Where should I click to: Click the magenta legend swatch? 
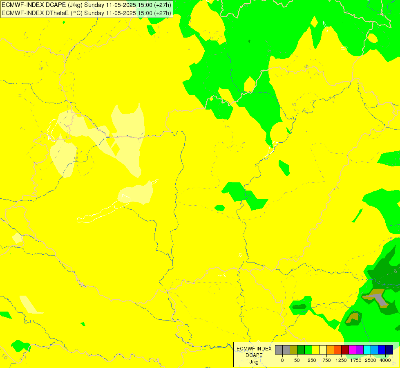coord(352,350)
